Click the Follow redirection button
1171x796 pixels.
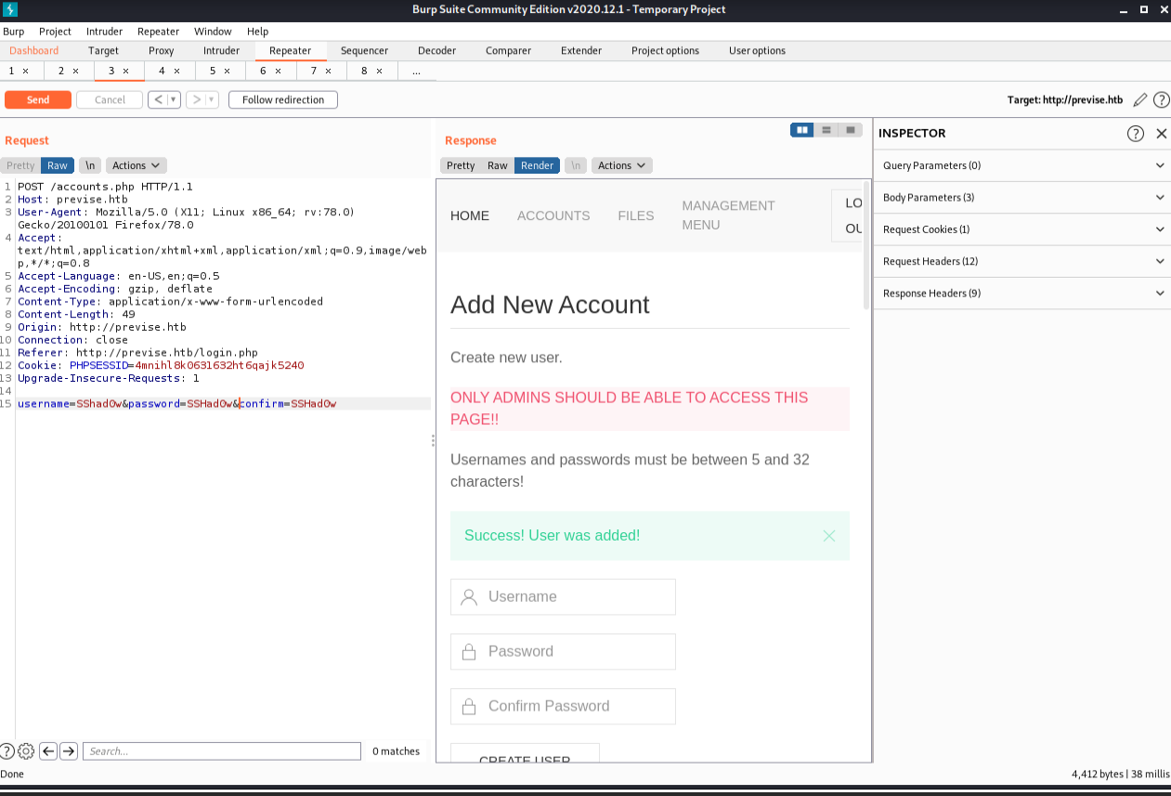coord(283,100)
